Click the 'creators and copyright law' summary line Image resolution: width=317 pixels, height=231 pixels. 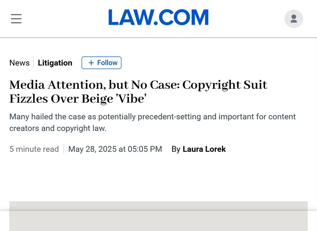pyautogui.click(x=58, y=128)
